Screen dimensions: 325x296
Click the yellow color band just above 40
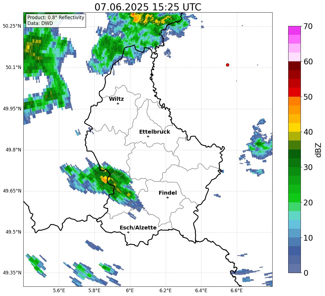(x=294, y=127)
